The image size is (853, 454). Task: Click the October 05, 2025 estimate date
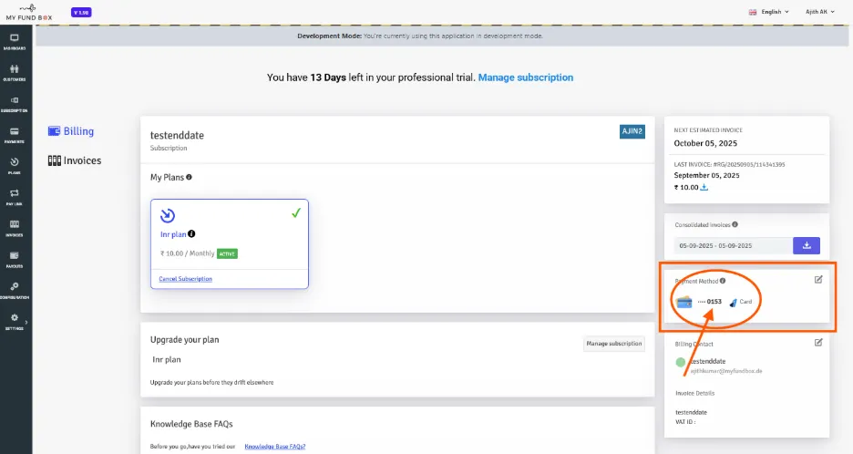705,143
